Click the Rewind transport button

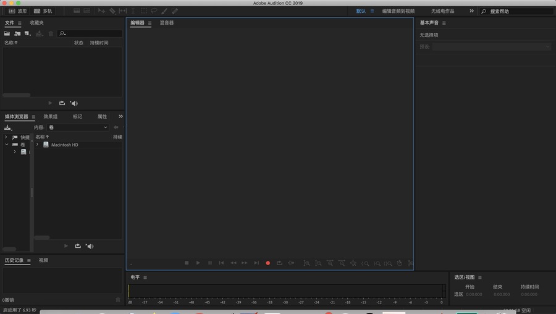(x=234, y=263)
